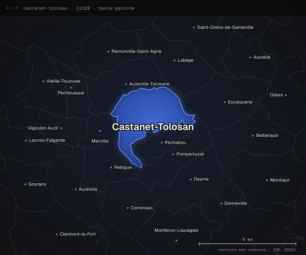Viewport: 306px width, 255px height.
Task: Click the IGN, INSEE attribution text
Action: pyautogui.click(x=284, y=250)
